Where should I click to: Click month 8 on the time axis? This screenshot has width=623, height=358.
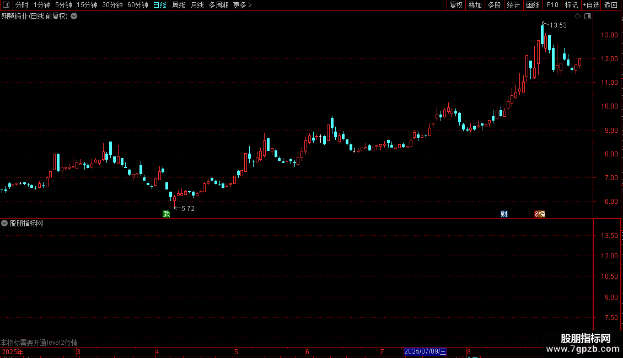[469, 352]
